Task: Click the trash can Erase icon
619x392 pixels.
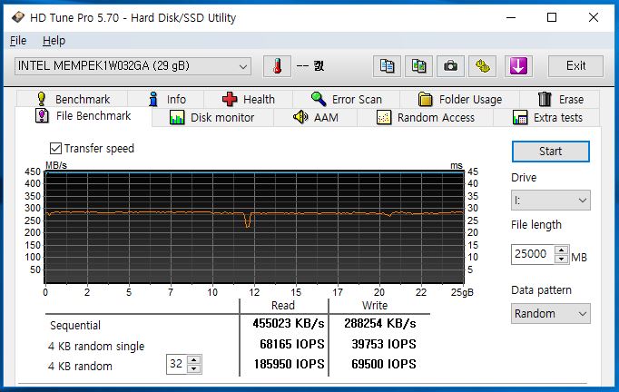Action: pyautogui.click(x=545, y=99)
